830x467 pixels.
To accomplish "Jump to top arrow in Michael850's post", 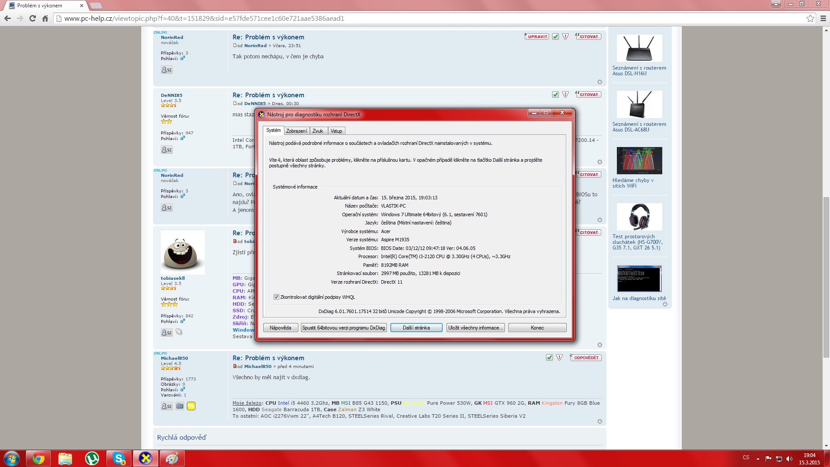I will pos(600,421).
